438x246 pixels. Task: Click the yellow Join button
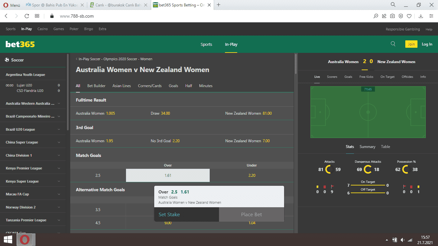pos(411,44)
